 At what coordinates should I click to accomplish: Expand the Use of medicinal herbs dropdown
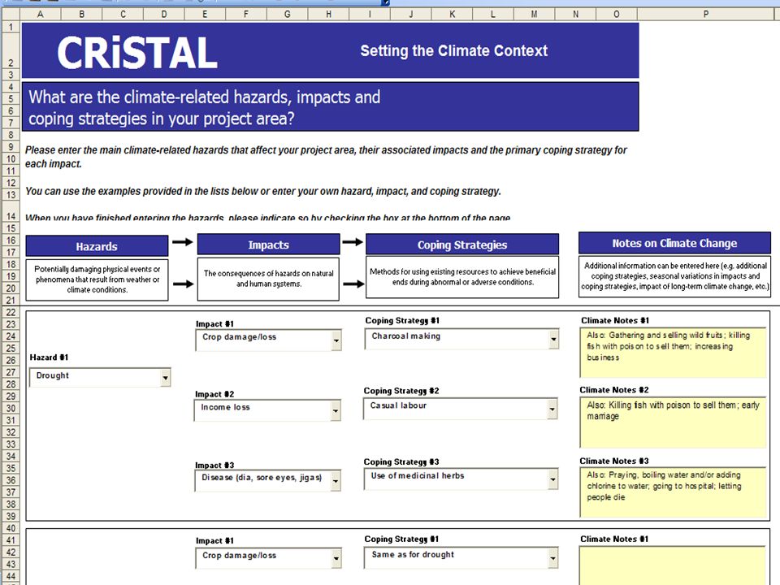[x=552, y=479]
